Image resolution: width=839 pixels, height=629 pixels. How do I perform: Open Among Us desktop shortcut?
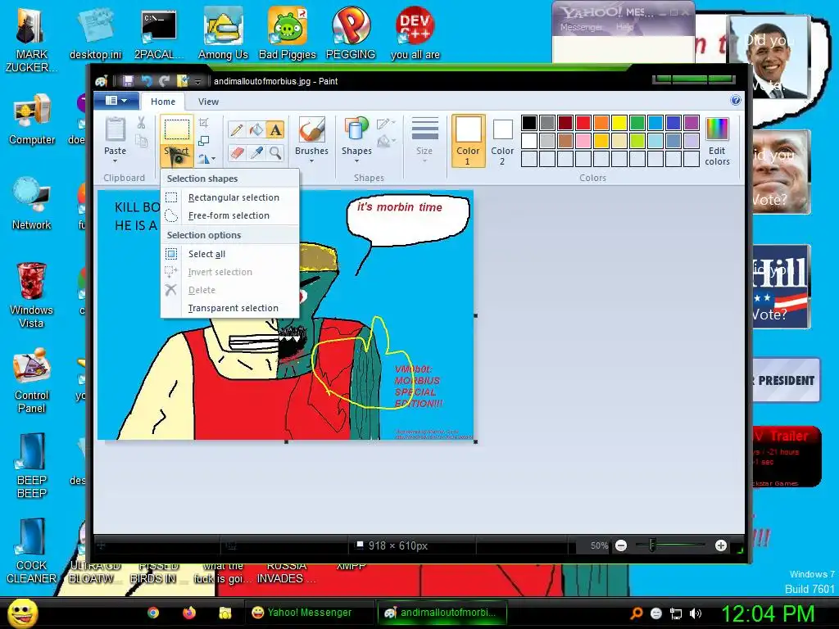pyautogui.click(x=223, y=33)
